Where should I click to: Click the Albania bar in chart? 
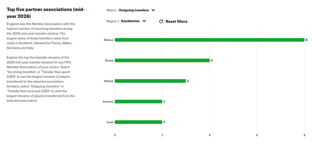pos(150,81)
